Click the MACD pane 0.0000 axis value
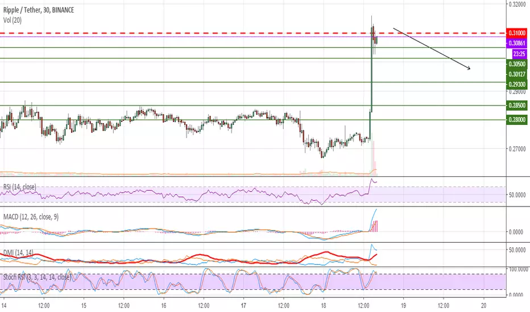The width and height of the screenshot is (530, 312). click(x=516, y=231)
